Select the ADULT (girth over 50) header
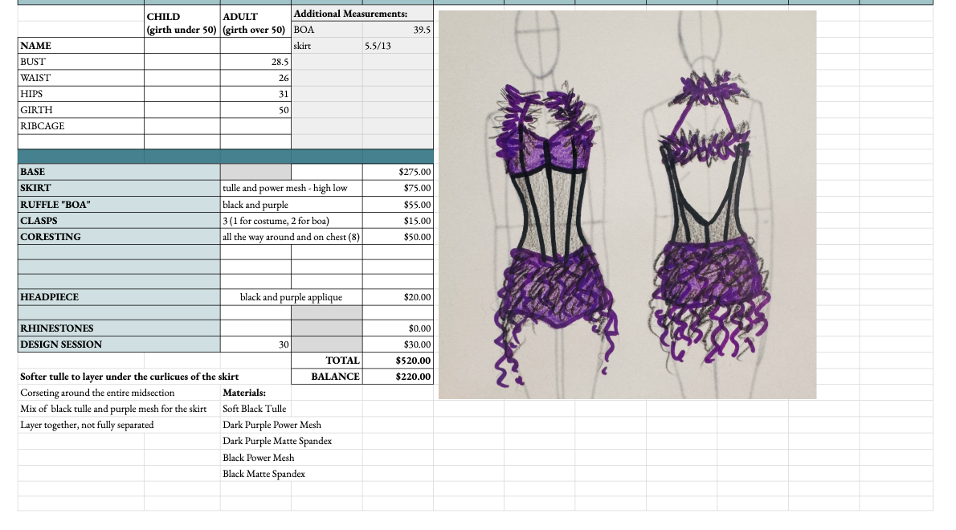The image size is (956, 530). 255,23
